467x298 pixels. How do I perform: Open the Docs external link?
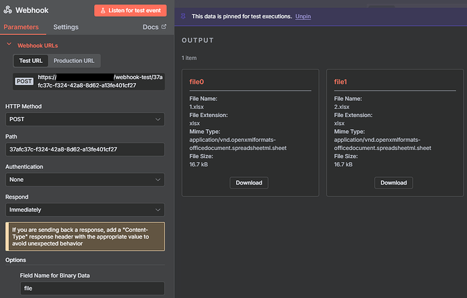click(x=154, y=27)
